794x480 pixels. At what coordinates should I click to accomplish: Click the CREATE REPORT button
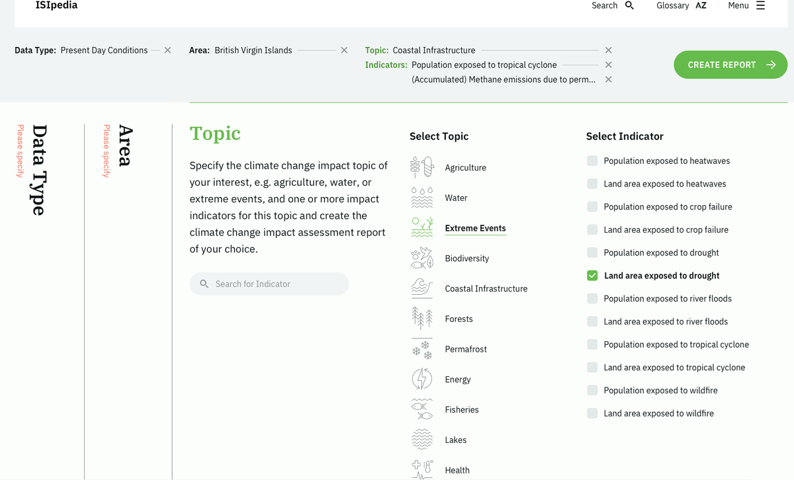point(730,64)
